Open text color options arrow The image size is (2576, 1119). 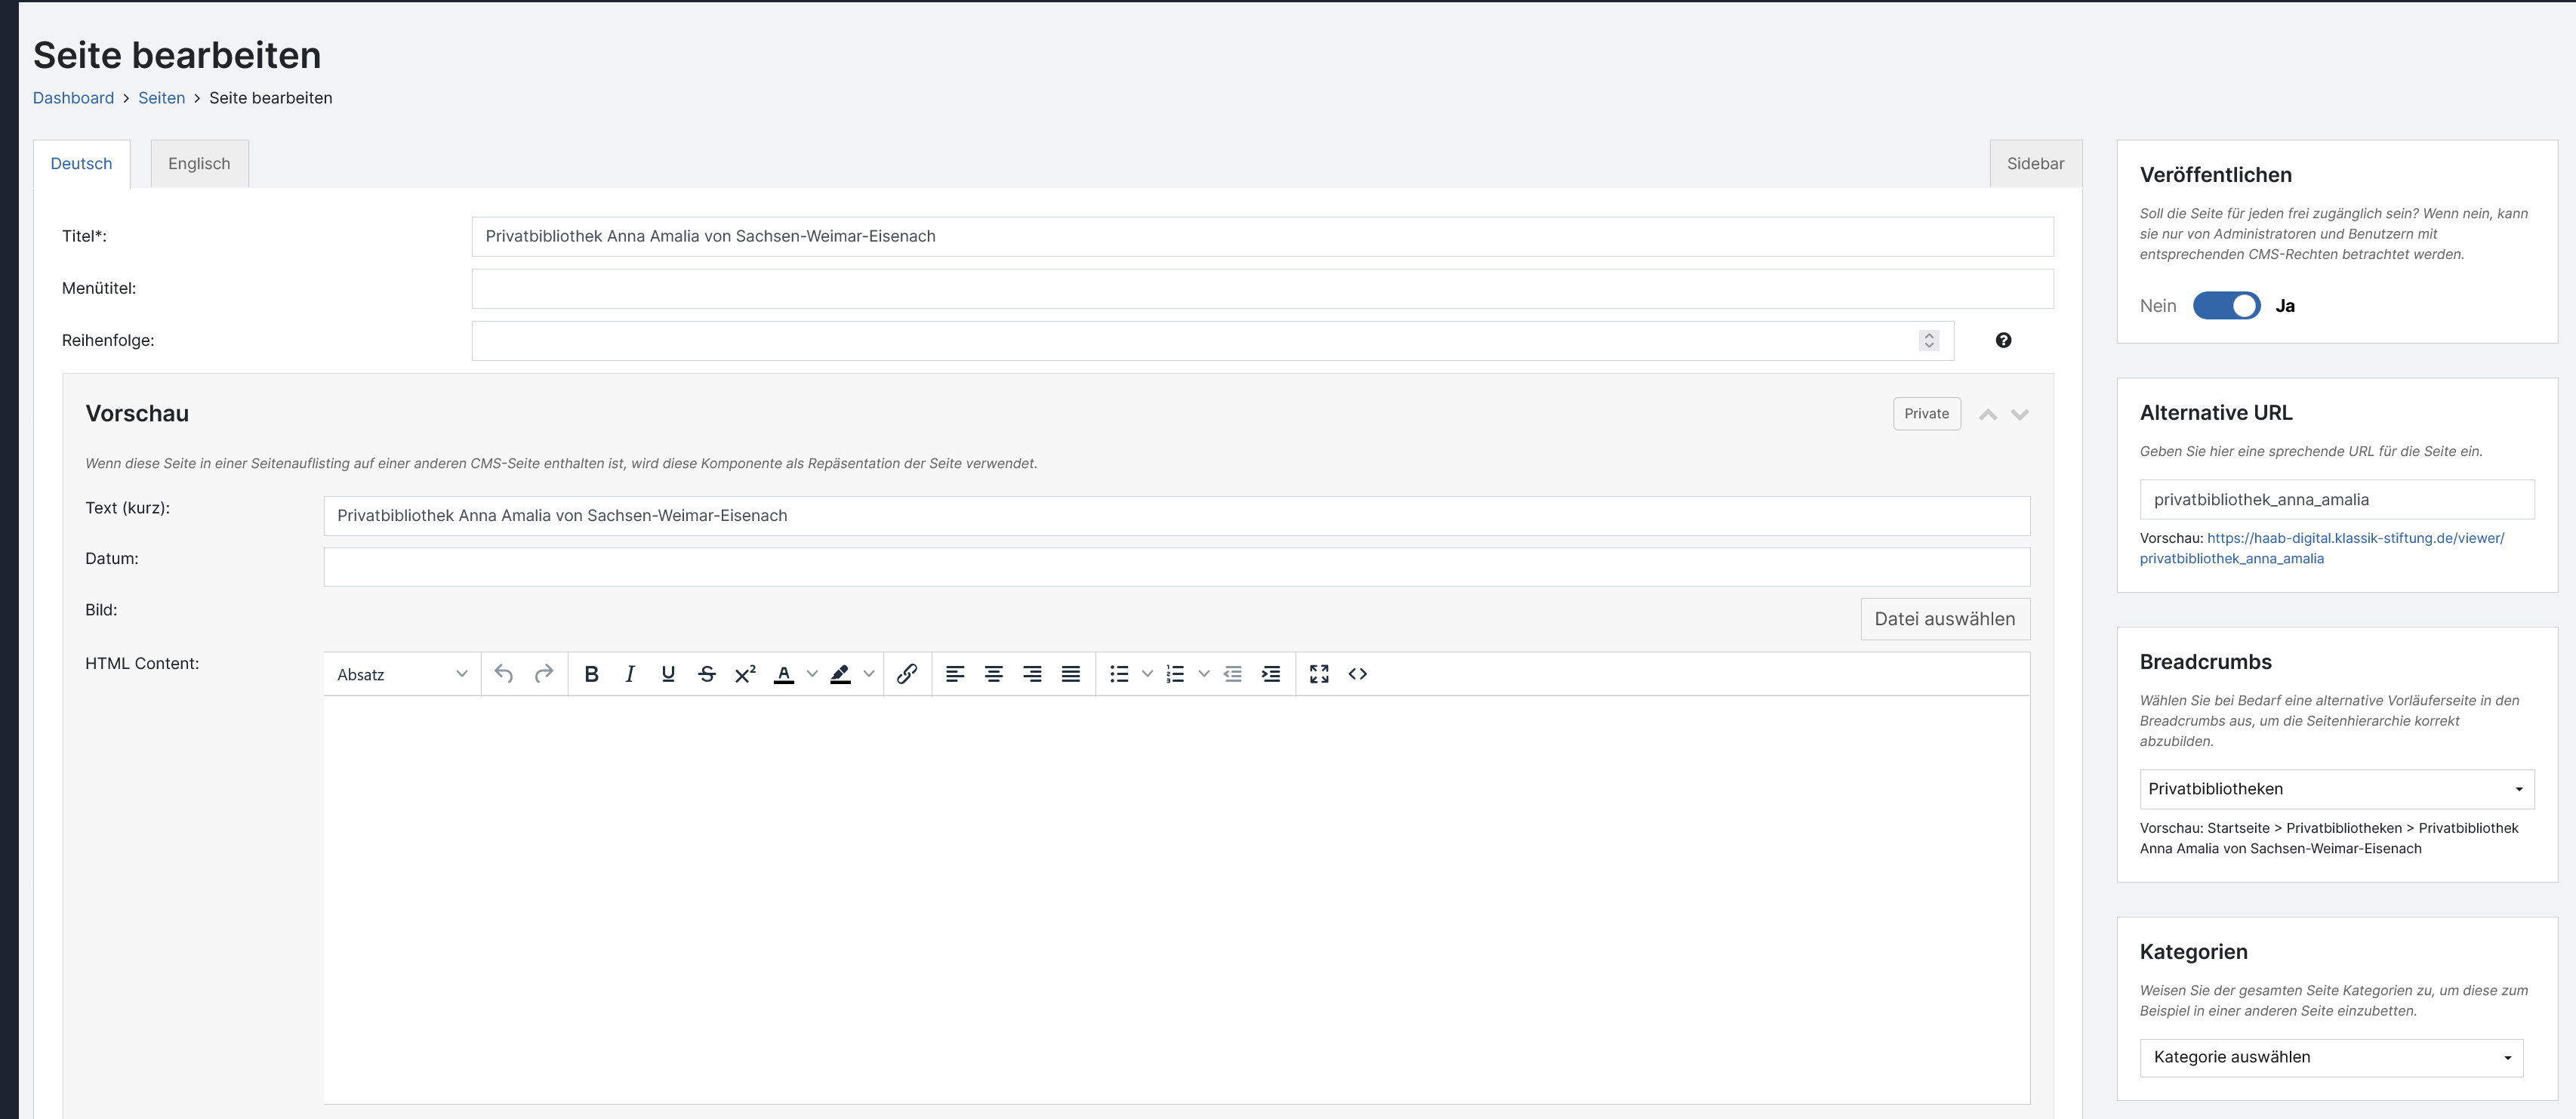coord(812,674)
